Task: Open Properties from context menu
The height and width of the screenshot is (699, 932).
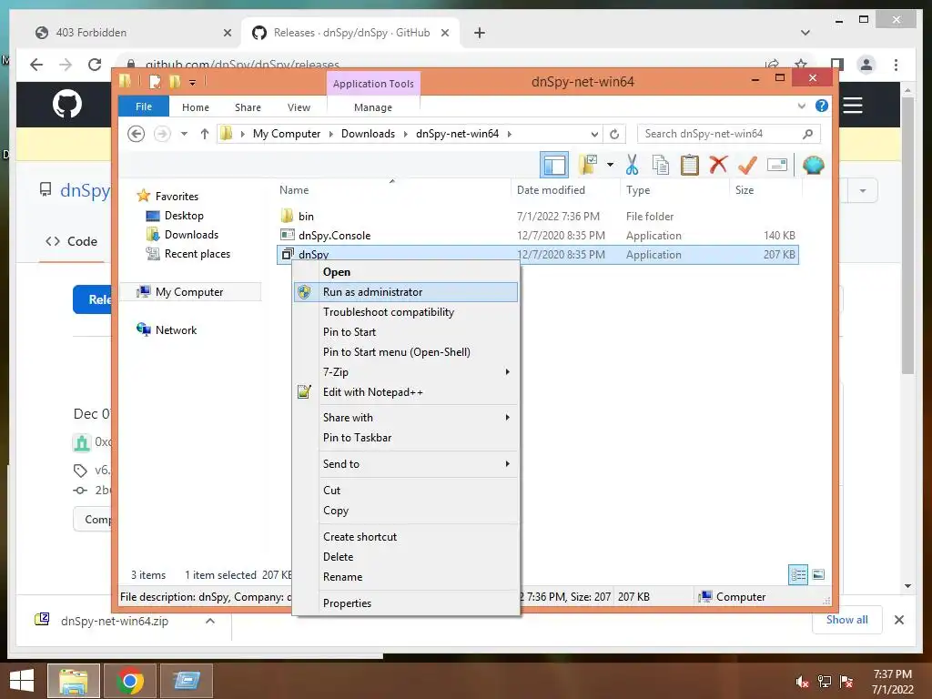Action: click(406, 603)
